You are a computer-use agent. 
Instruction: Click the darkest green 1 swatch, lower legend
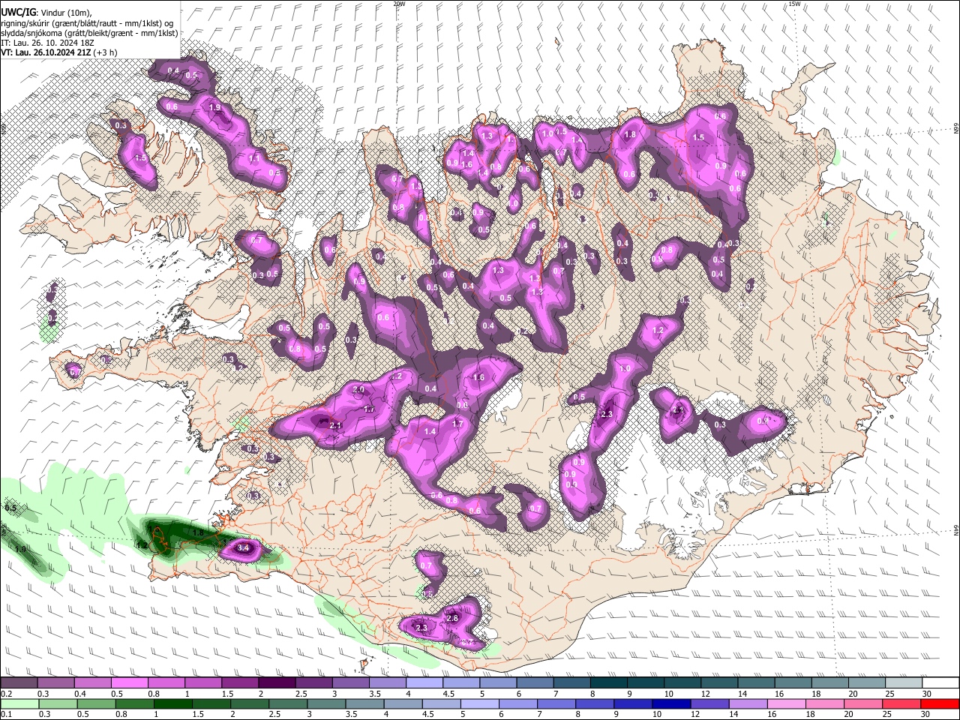point(172,703)
